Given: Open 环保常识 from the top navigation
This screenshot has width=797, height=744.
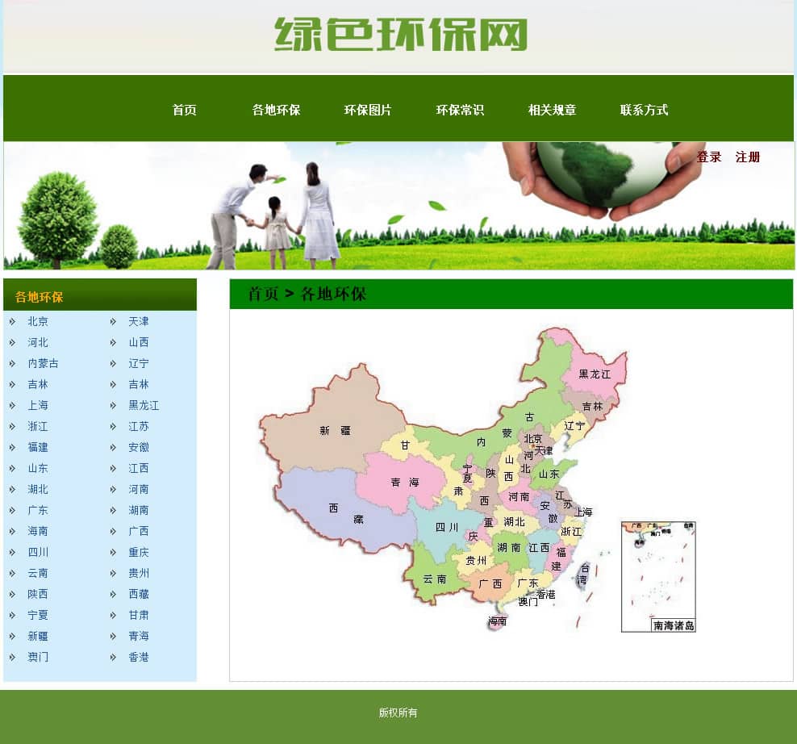Looking at the screenshot, I should point(460,110).
